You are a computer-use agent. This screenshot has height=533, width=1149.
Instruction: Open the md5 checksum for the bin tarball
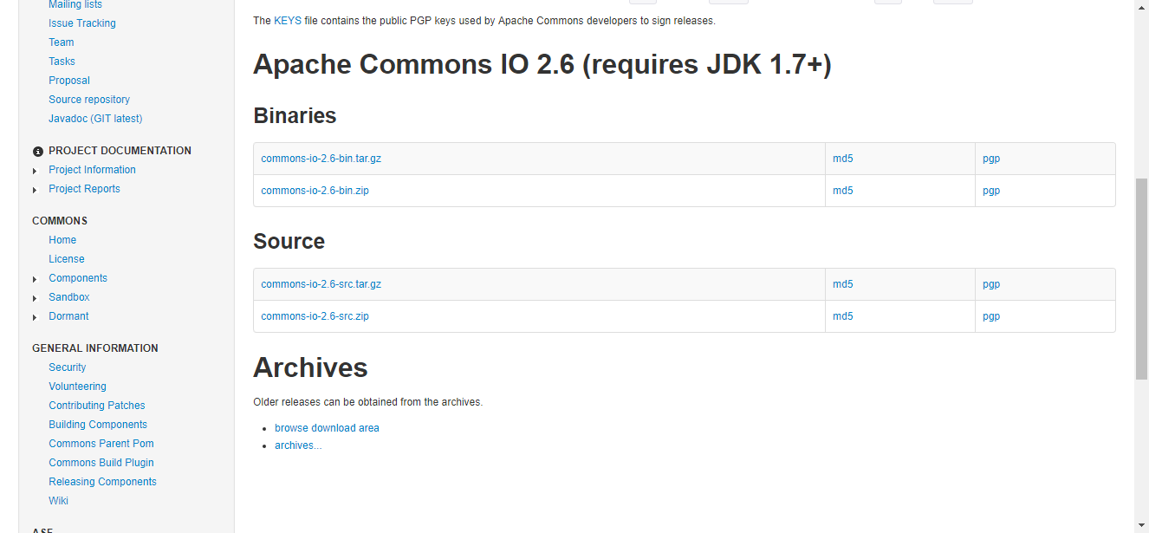point(842,159)
